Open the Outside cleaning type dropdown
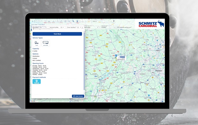The width and height of the screenshot is (198, 125). [108, 27]
